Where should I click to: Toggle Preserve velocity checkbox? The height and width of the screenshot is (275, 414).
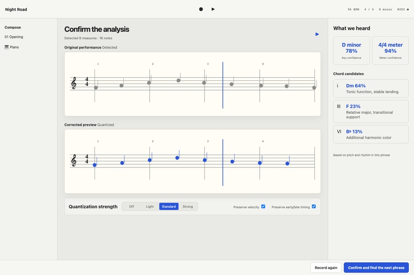point(263,206)
